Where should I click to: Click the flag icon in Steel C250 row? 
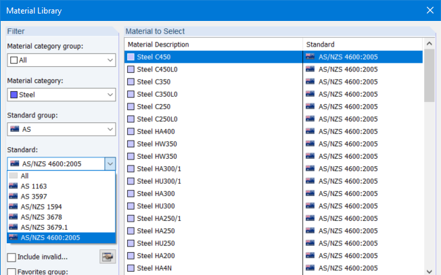pyautogui.click(x=310, y=106)
